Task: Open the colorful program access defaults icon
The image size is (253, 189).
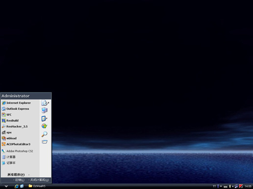Action: point(44,126)
